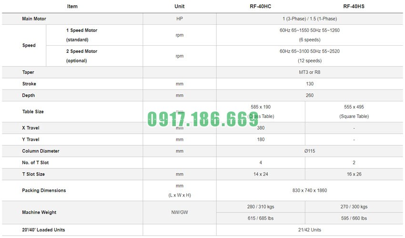Image resolution: width=405 pixels, height=238 pixels.
Task: Select the 'Machine Weight' row label
Action: pos(39,213)
